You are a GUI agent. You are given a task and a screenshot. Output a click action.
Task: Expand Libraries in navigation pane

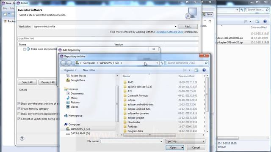[x=73, y=89]
